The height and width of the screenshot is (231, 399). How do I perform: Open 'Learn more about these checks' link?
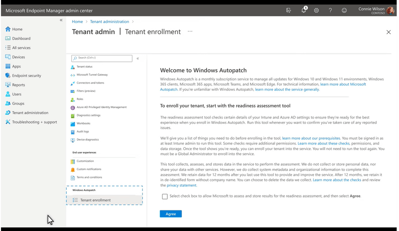pos(323,143)
